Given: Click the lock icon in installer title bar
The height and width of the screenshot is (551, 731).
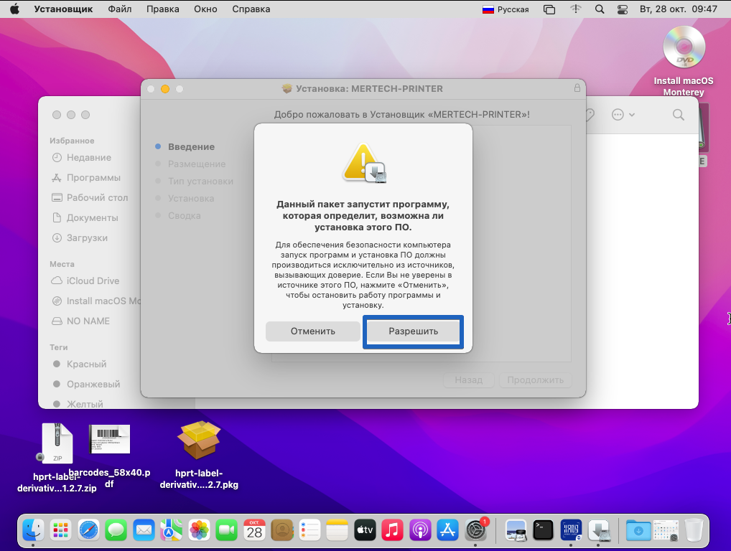Looking at the screenshot, I should pyautogui.click(x=577, y=88).
